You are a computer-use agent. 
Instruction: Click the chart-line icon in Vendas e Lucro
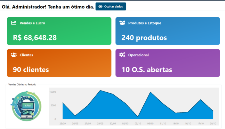pos(14,23)
